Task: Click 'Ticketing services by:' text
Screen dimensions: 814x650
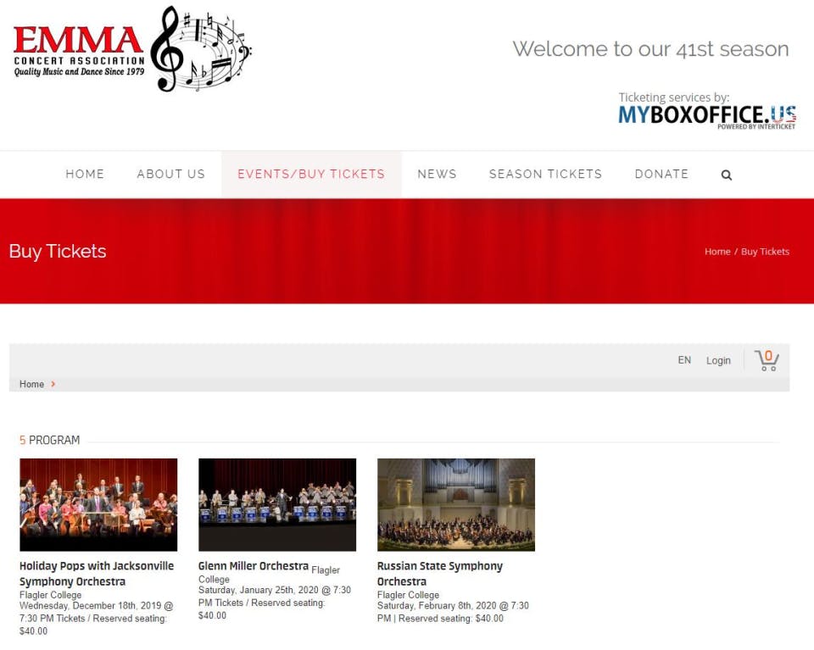Action: tap(674, 97)
